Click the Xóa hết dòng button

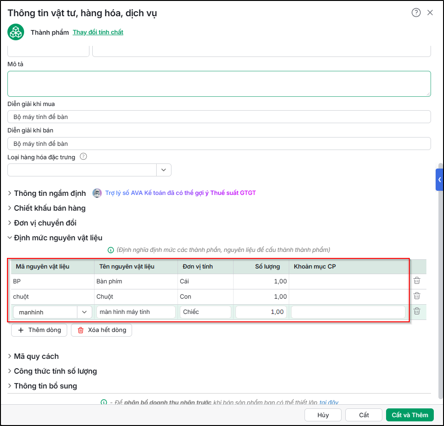pos(101,330)
